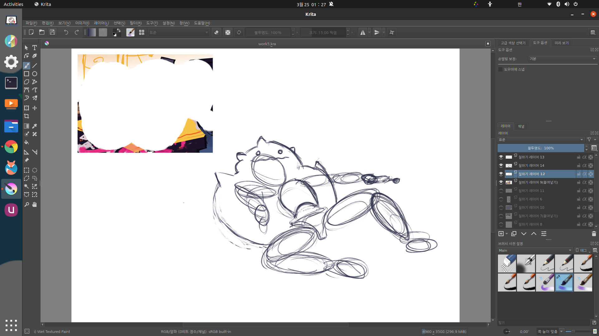Open layer blending mode 표준 dropdown
This screenshot has height=336, width=599.
pyautogui.click(x=541, y=140)
